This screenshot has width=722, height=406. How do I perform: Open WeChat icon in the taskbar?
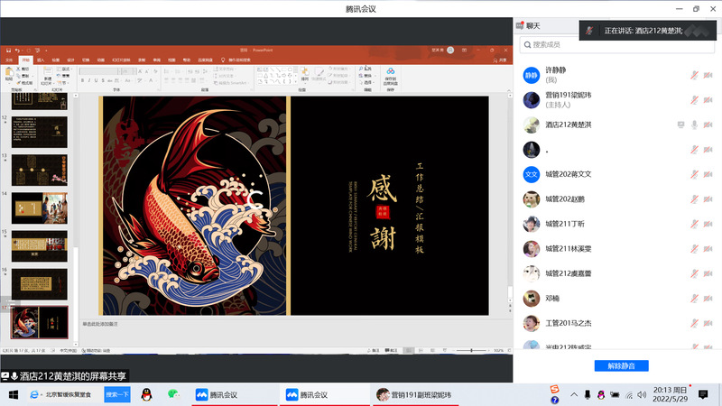click(x=176, y=395)
